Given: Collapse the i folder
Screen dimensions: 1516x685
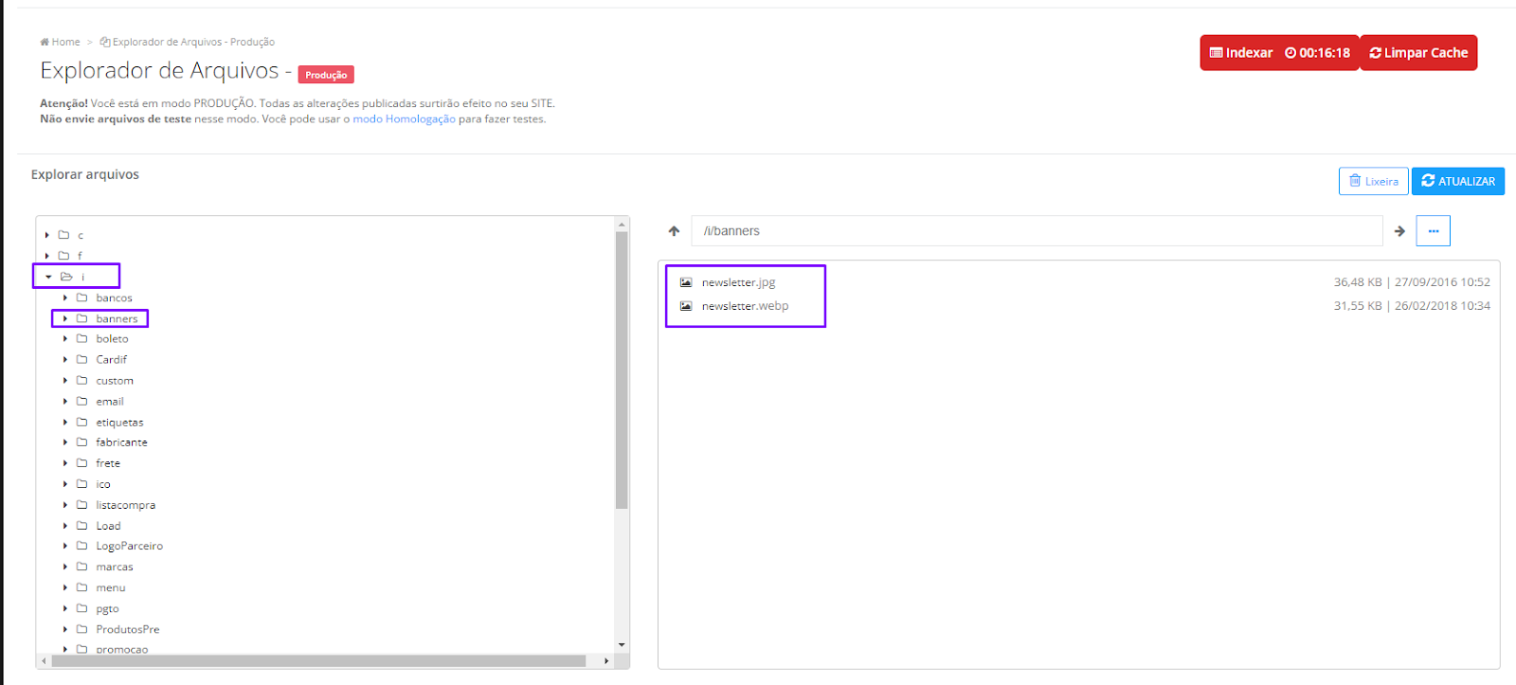Looking at the screenshot, I should (x=48, y=277).
